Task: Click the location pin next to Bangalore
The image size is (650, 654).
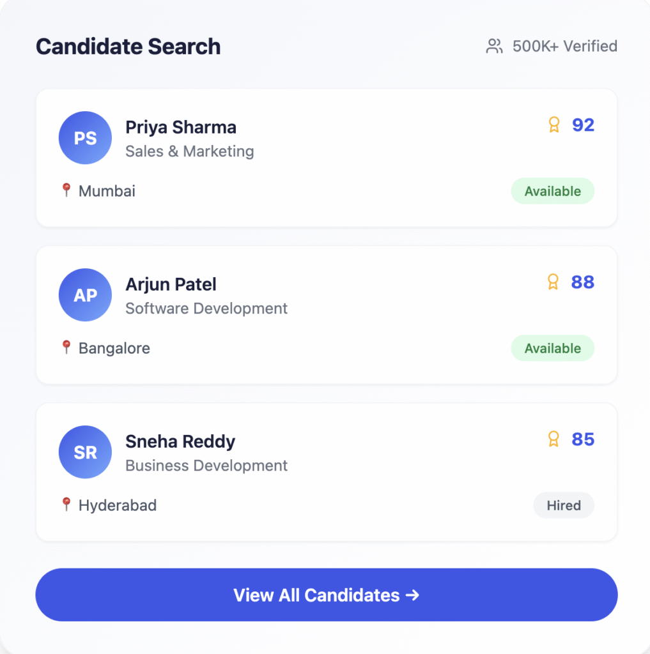Action: click(x=66, y=347)
